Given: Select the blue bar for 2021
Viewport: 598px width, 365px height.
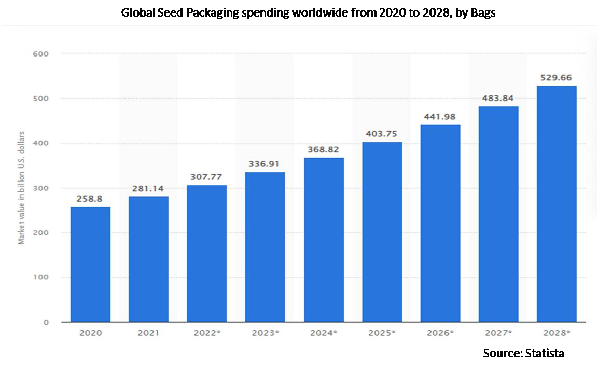Looking at the screenshot, I should coord(148,259).
